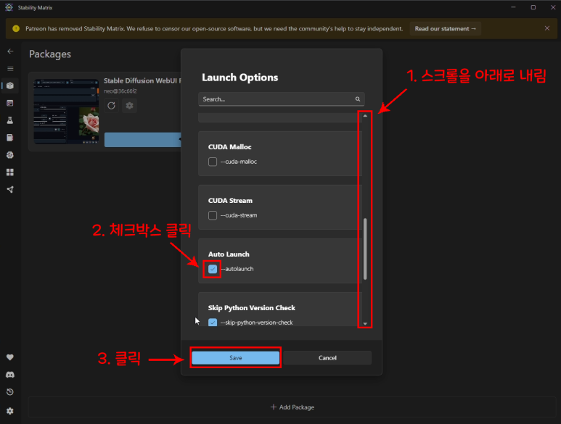561x424 pixels.
Task: Click the Stable Diffusion WebUI package title
Action: pos(142,80)
